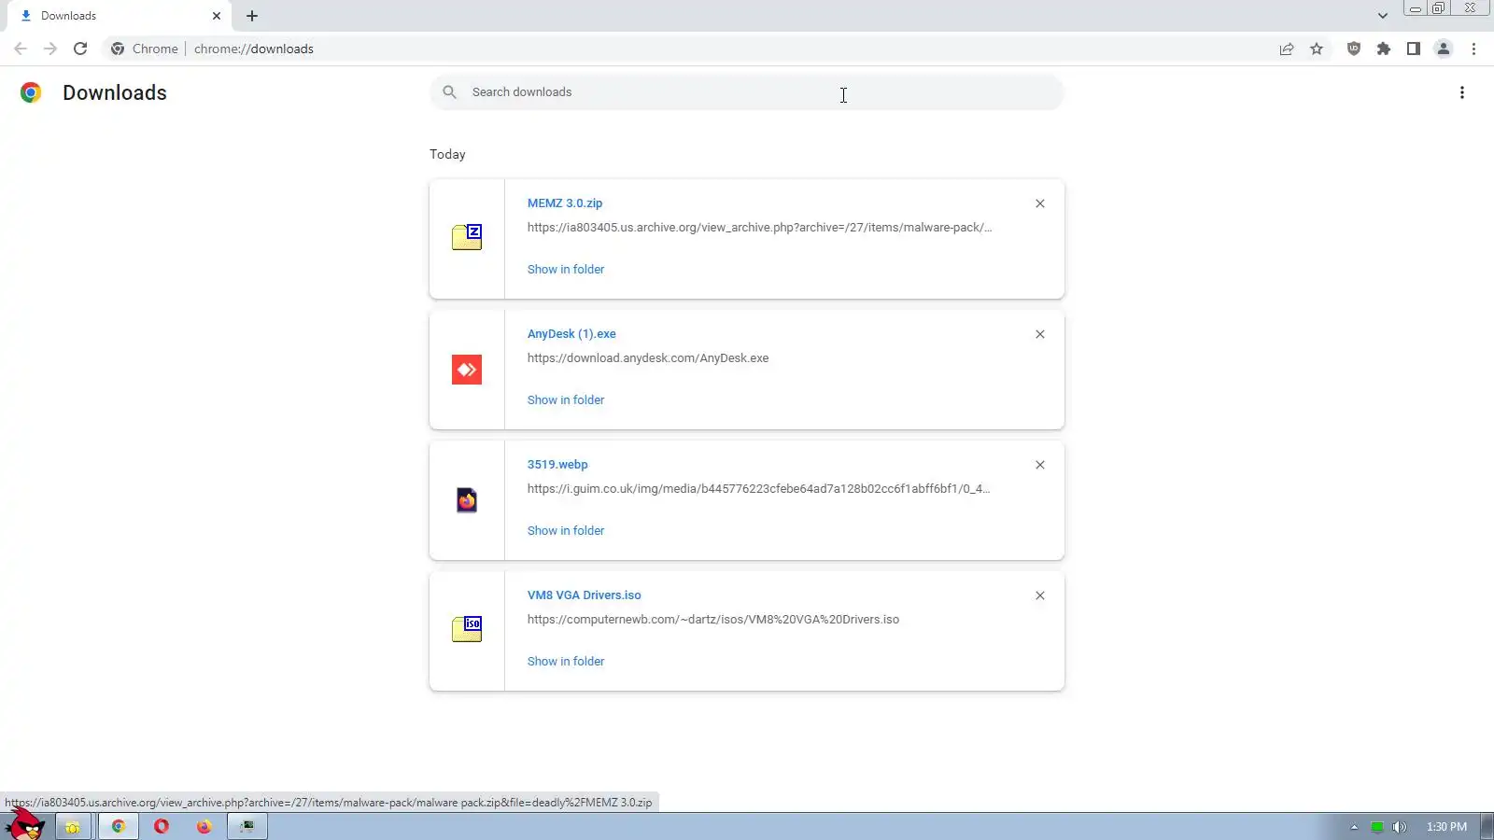
Task: Click the browser forward arrow
Action: [x=50, y=49]
